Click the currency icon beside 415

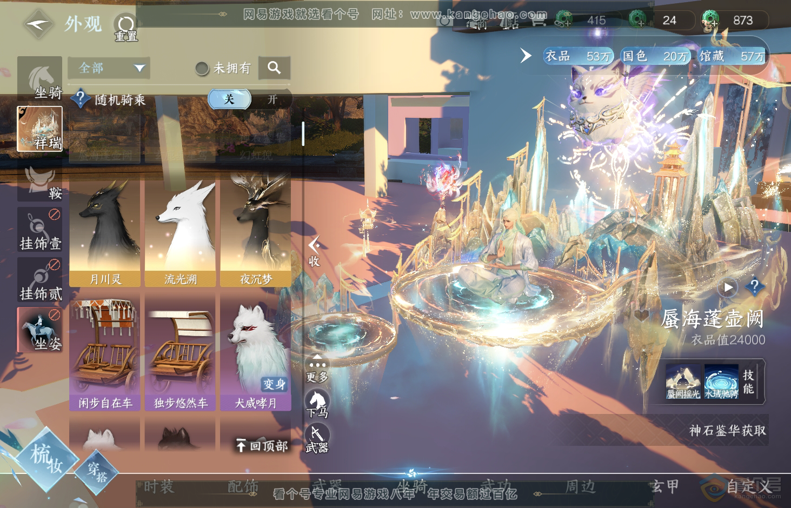coord(564,20)
